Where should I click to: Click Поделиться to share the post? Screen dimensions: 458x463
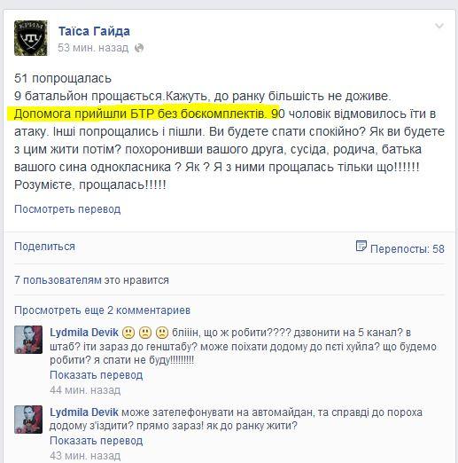[44, 247]
